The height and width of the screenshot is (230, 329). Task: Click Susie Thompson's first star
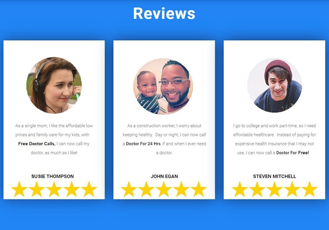click(x=19, y=189)
